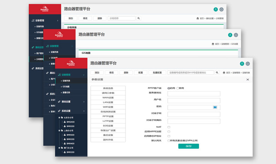The image size is (276, 164).
Task: Click the power logout icon in front window
Action: (x=248, y=64)
